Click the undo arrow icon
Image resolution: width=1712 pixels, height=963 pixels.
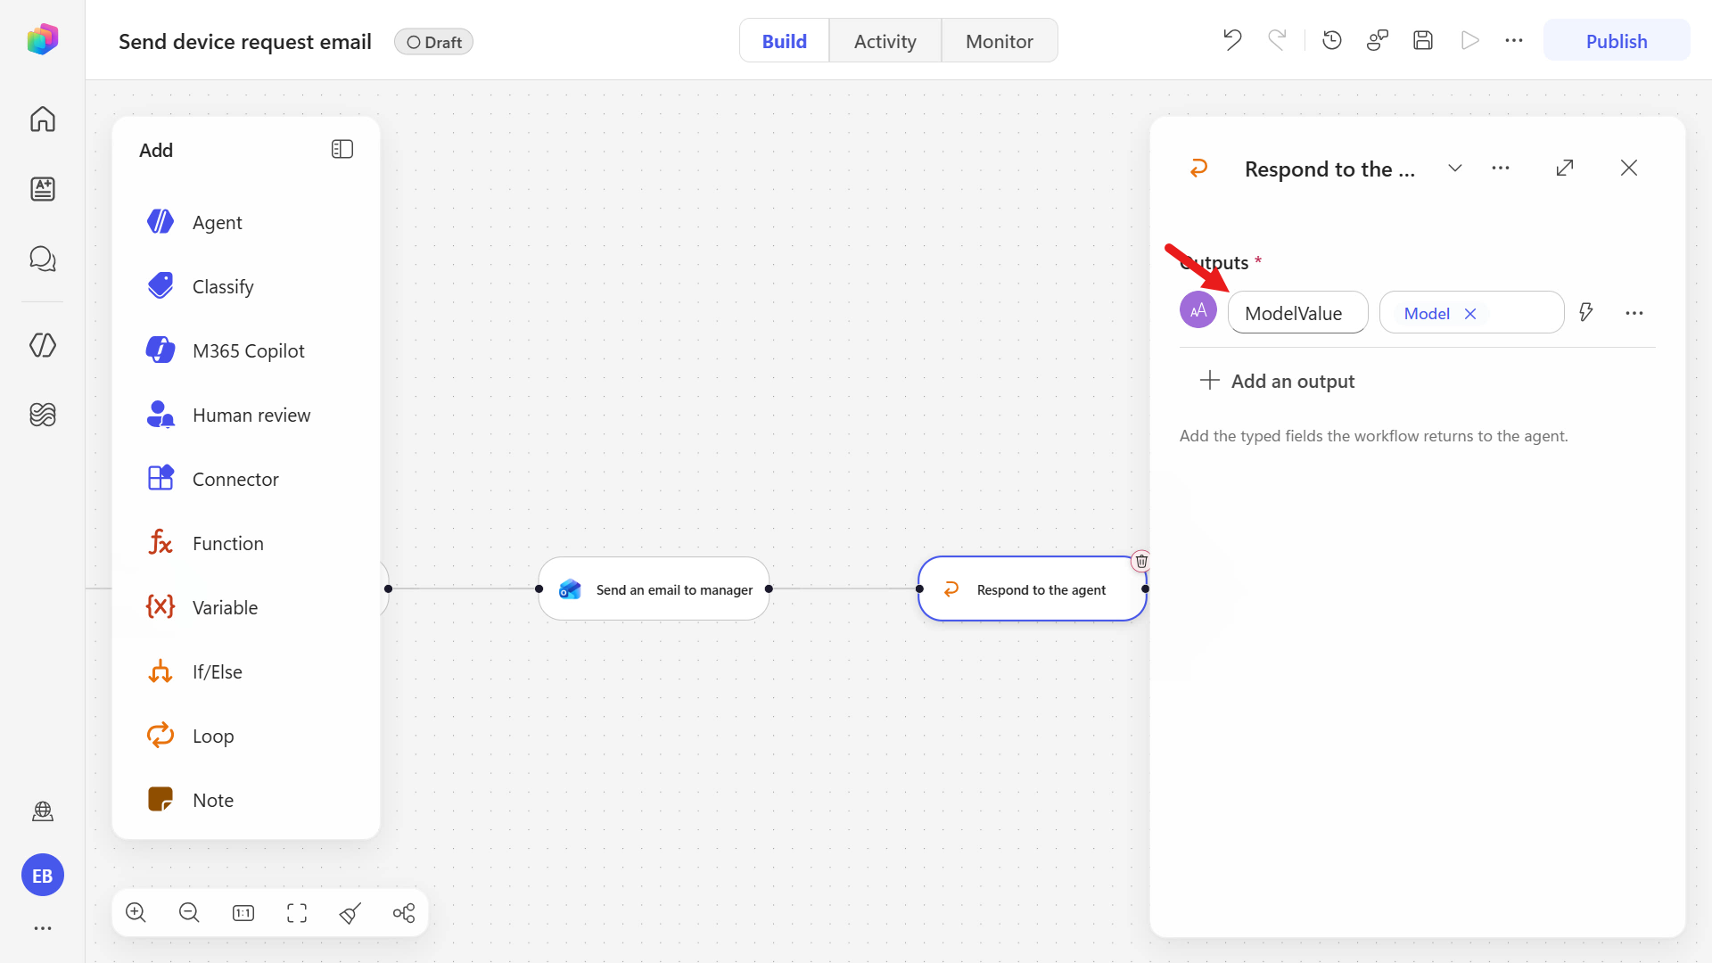(1232, 40)
